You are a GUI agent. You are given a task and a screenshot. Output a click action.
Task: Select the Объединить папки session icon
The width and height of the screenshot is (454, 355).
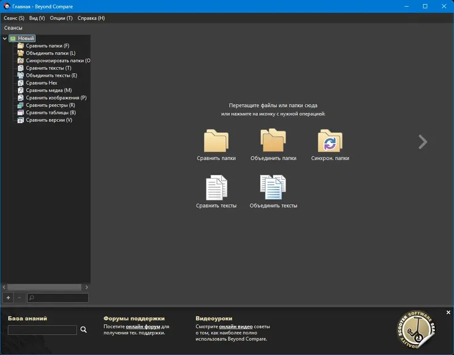click(274, 141)
